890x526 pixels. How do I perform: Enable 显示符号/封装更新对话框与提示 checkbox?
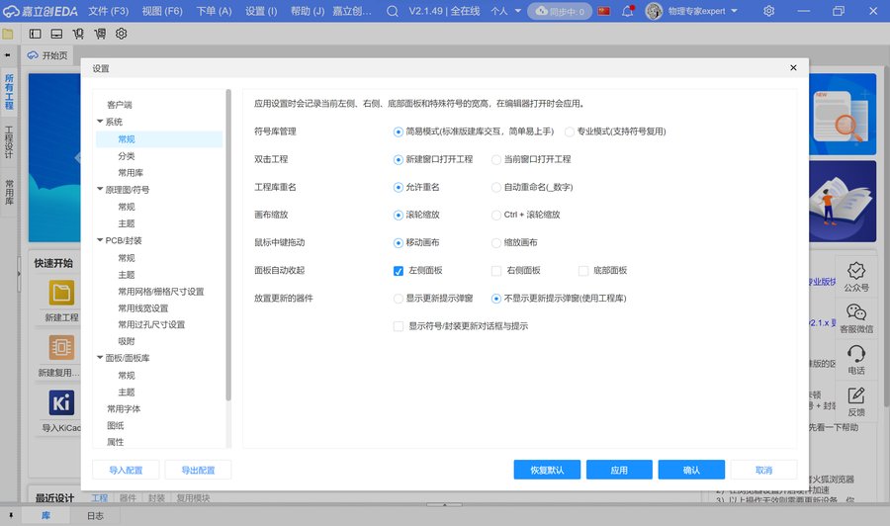pos(399,326)
